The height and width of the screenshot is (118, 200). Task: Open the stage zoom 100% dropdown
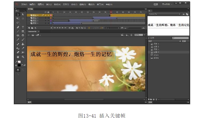click(x=144, y=35)
